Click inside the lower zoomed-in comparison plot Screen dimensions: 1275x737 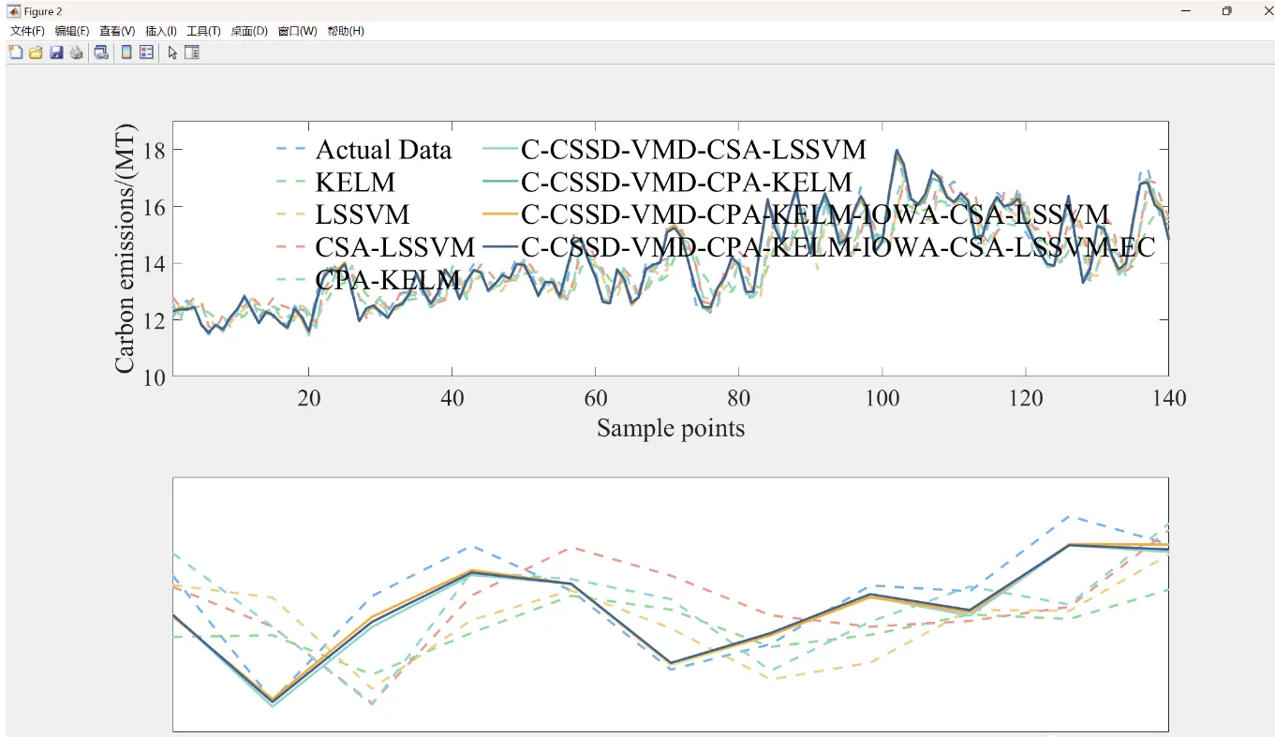pos(671,604)
